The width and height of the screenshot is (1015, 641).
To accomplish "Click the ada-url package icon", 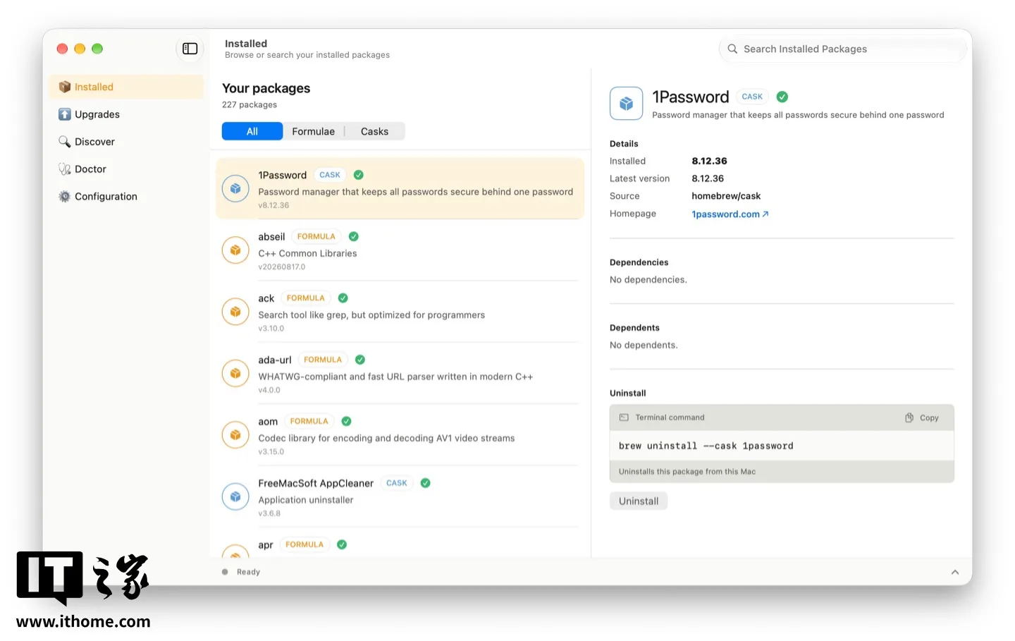I will point(235,373).
